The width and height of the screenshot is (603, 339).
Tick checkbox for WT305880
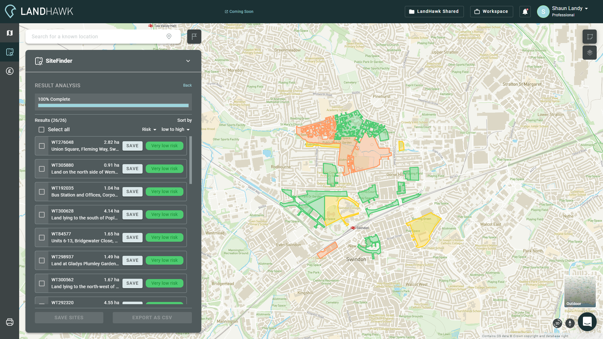click(42, 169)
